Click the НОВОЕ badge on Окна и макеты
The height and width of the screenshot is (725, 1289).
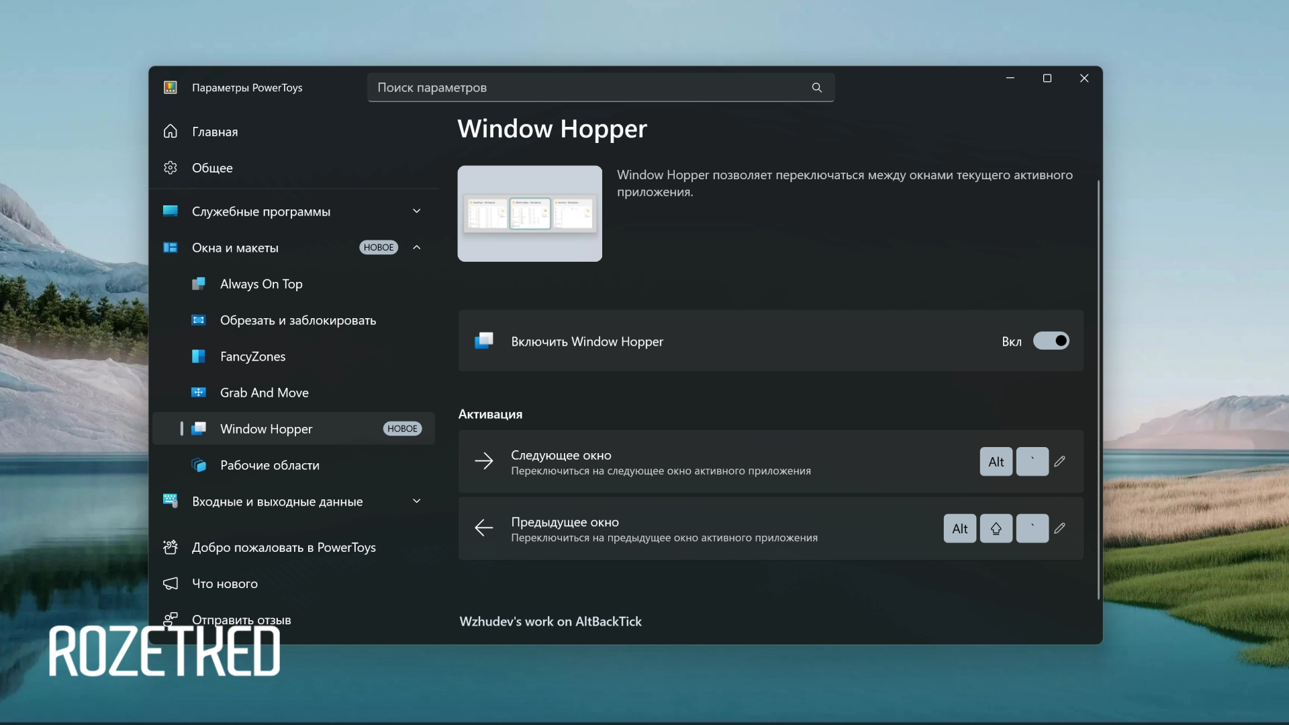(379, 247)
